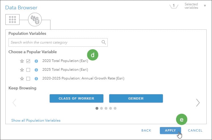The height and width of the screenshot is (140, 212).
Task: Open the categories grid icon
Action: 12,19
